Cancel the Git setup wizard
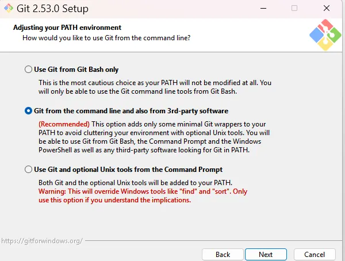345x261 pixels. pos(315,254)
